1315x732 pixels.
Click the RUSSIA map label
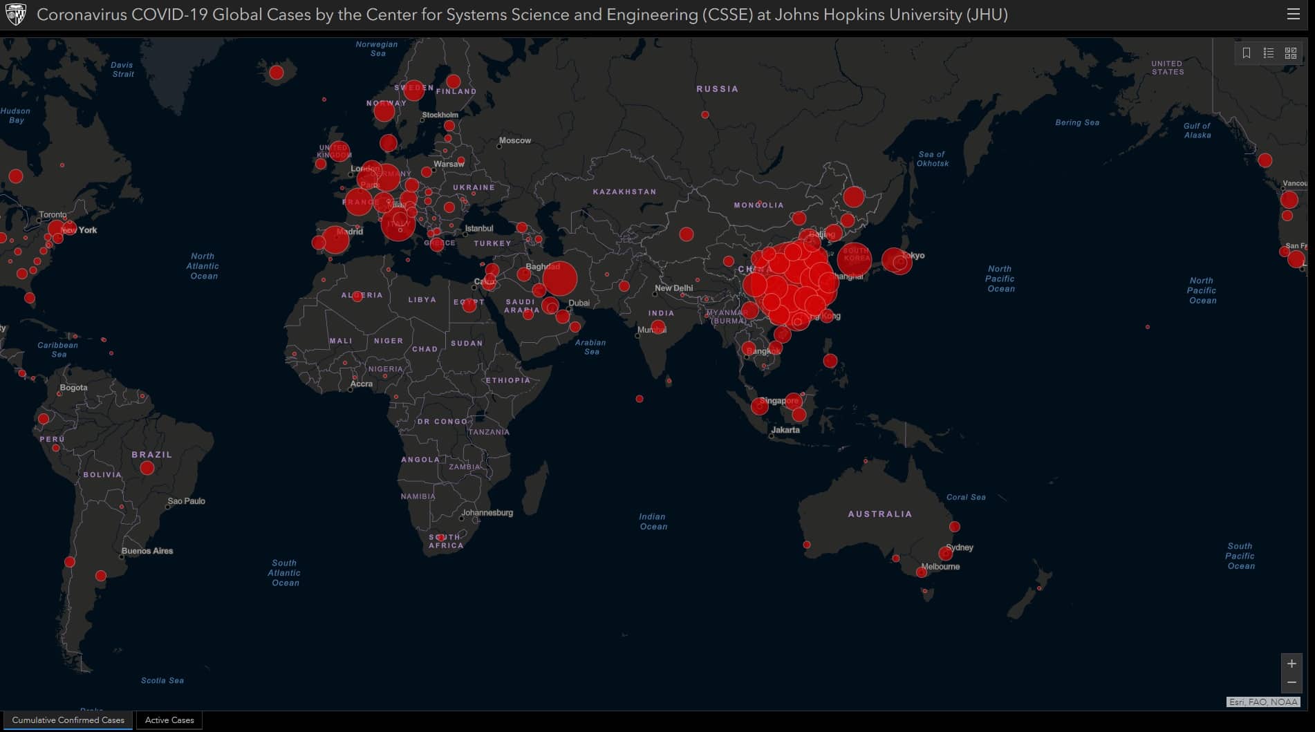point(717,89)
